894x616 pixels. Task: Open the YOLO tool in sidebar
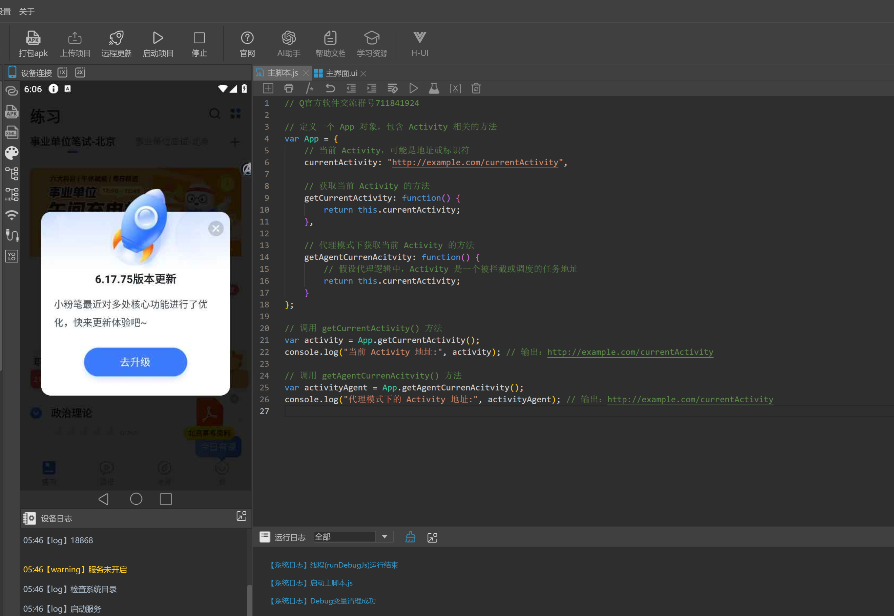pos(12,256)
